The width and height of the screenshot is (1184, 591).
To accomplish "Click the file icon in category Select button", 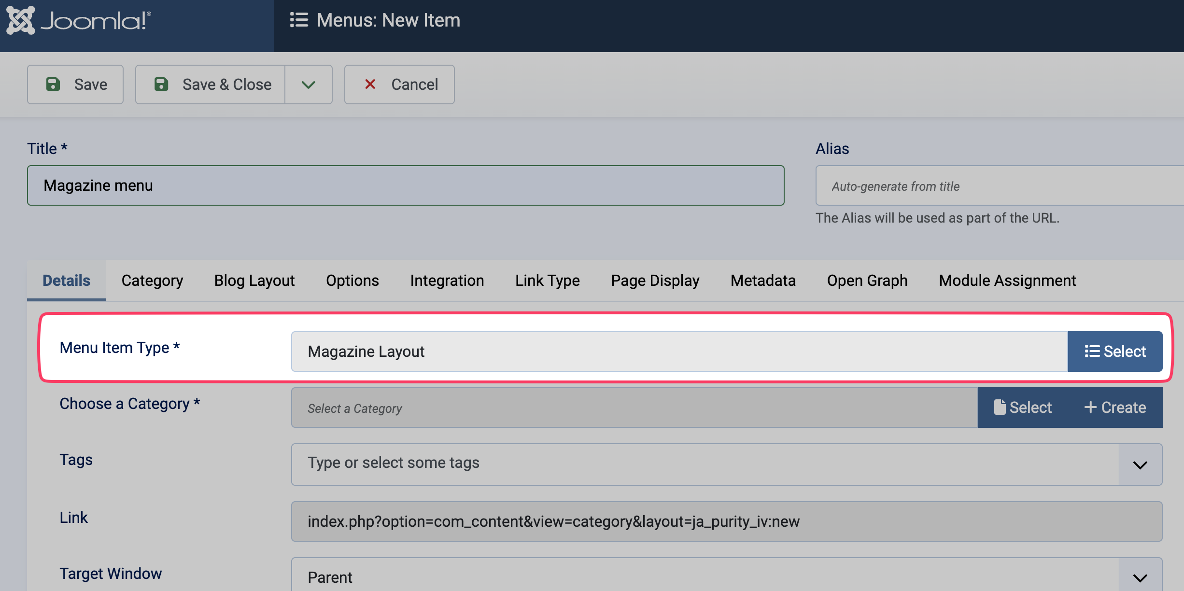I will click(1000, 407).
